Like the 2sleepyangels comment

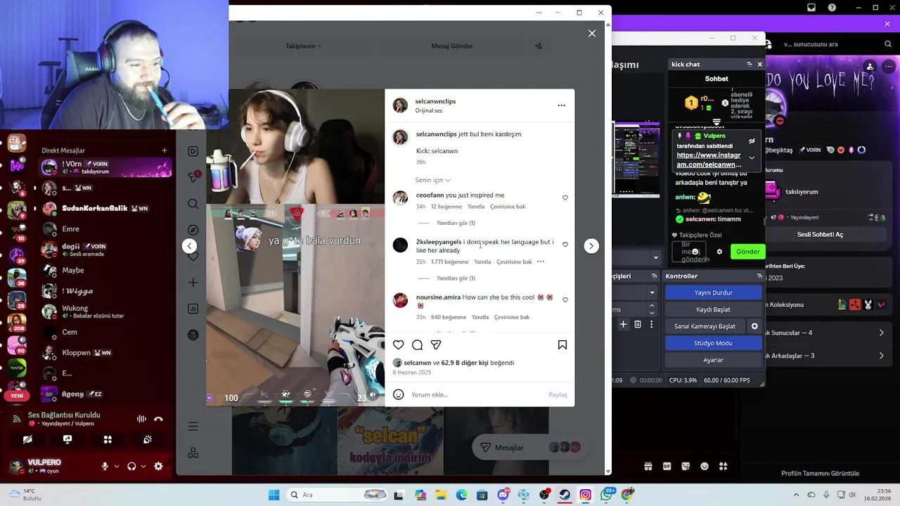tap(565, 245)
